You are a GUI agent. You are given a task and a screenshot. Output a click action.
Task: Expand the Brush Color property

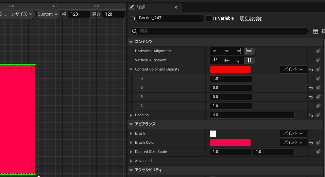[x=131, y=143]
